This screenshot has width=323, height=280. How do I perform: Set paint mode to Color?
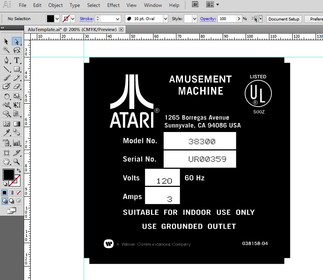tap(5, 193)
